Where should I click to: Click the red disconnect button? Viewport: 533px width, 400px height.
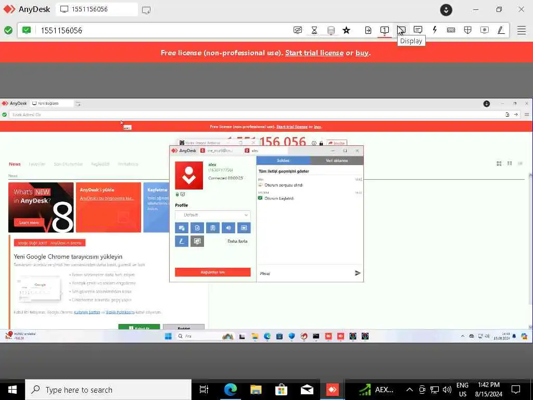(213, 272)
